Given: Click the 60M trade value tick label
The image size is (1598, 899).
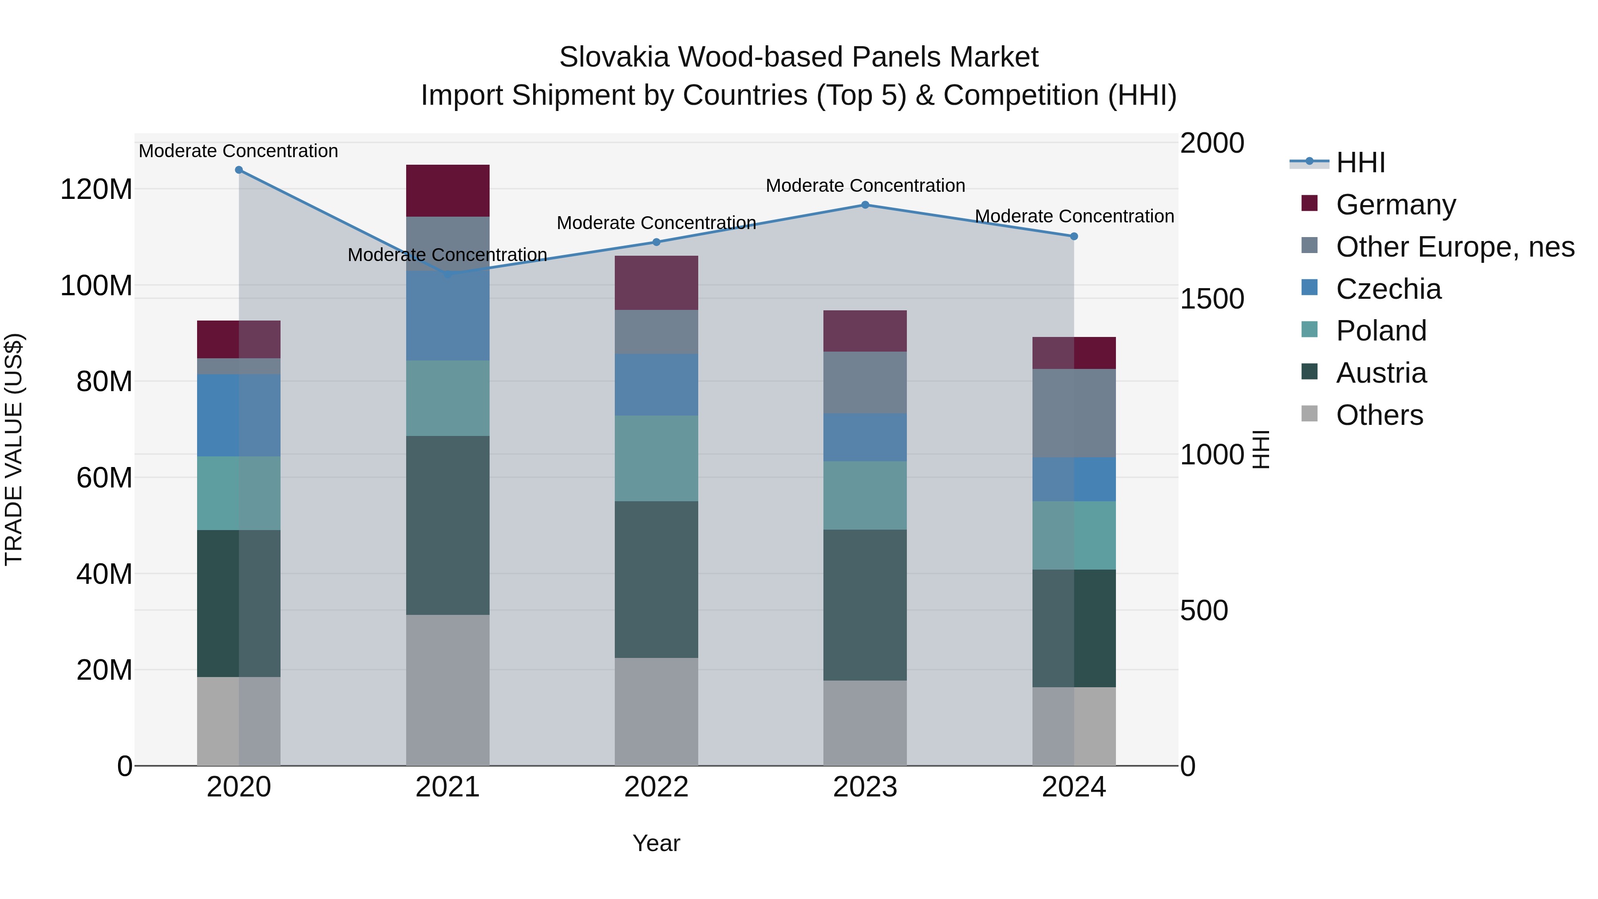Looking at the screenshot, I should [x=104, y=478].
